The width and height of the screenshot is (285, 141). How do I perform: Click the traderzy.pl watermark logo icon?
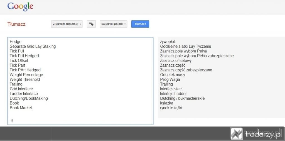point(237,133)
